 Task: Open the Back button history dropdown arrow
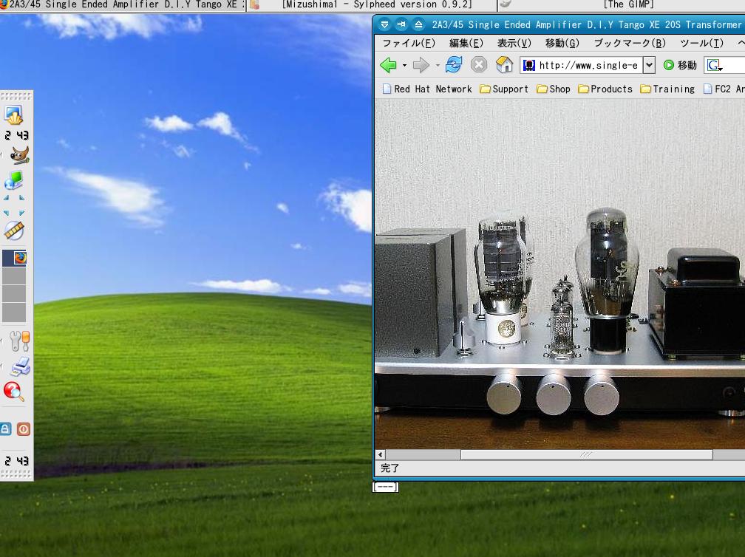[403, 66]
